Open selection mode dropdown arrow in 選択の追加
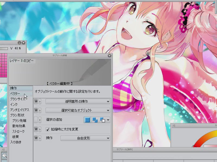Screen dimensions: 217x162 108,120
